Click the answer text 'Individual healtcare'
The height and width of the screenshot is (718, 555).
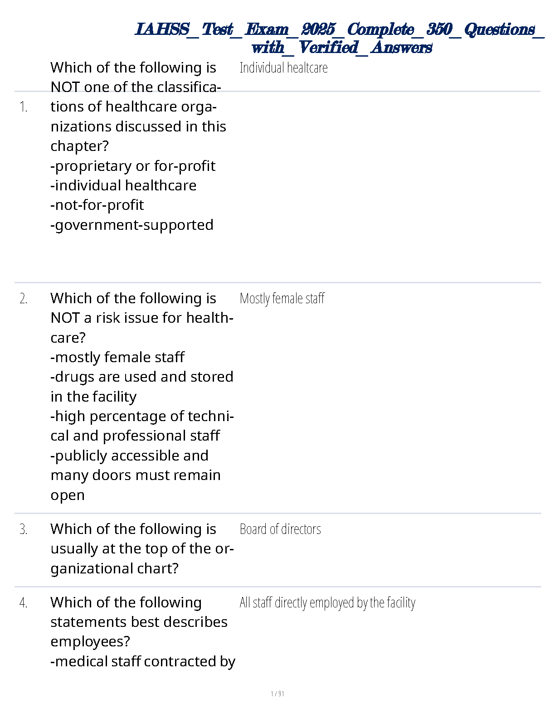[283, 68]
